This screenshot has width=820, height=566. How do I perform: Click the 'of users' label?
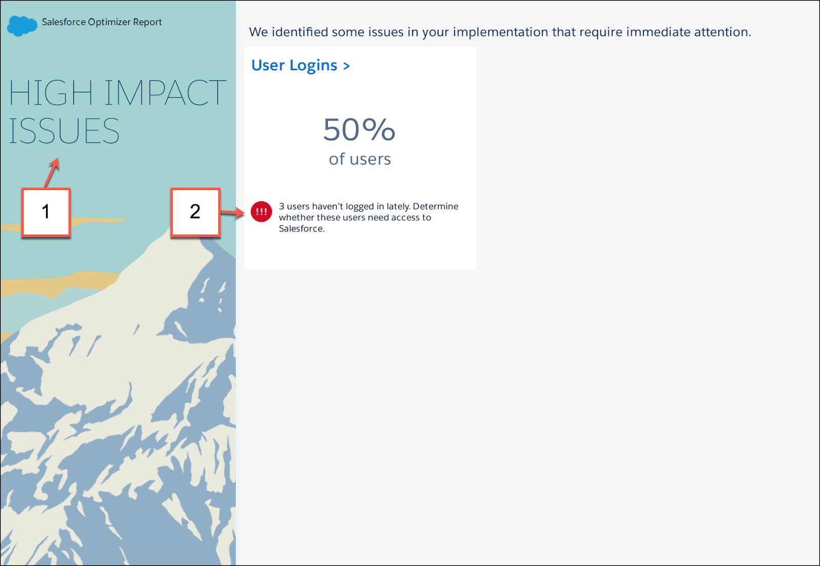pos(360,159)
